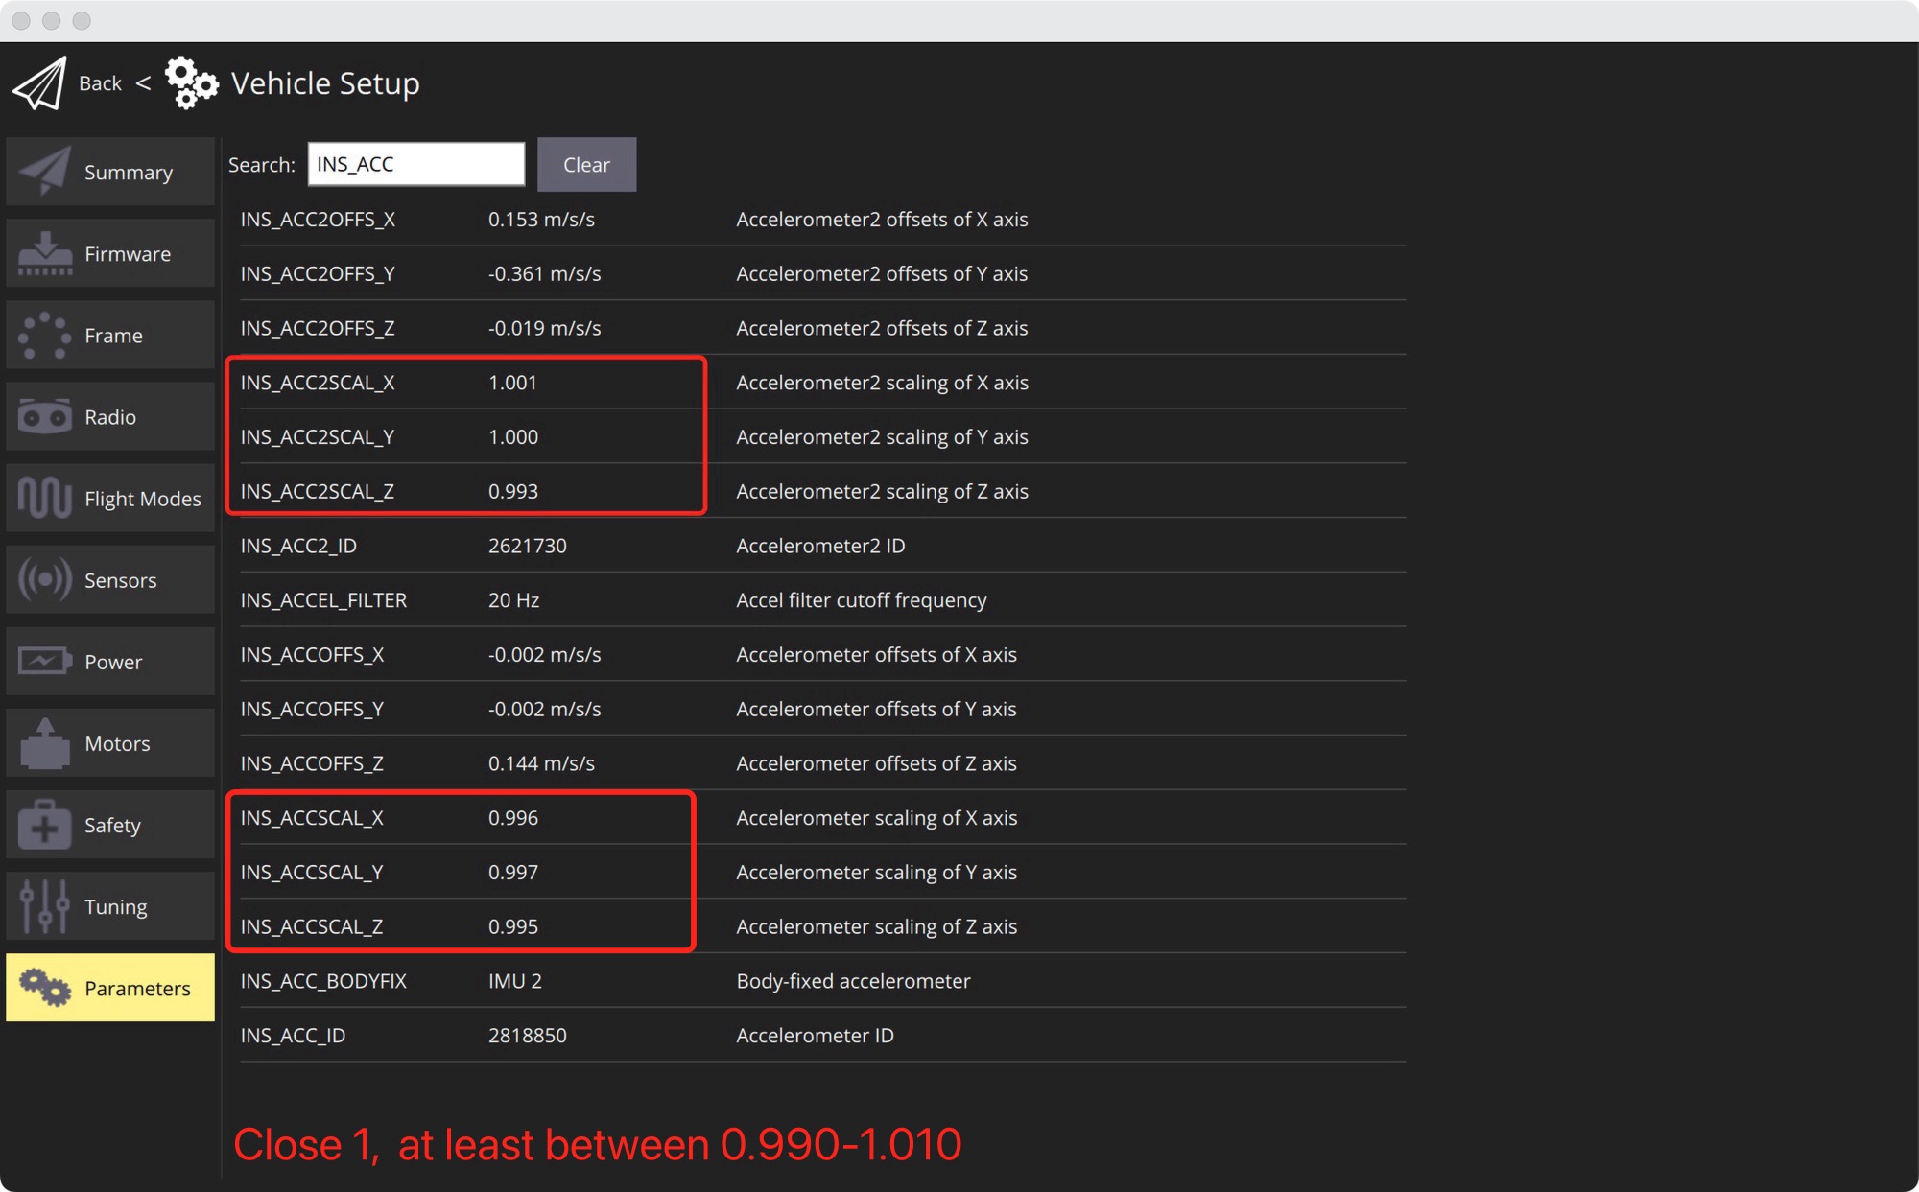This screenshot has width=1919, height=1192.
Task: Select the INS_ACC2SCAL_Y parameter name
Action: (318, 437)
